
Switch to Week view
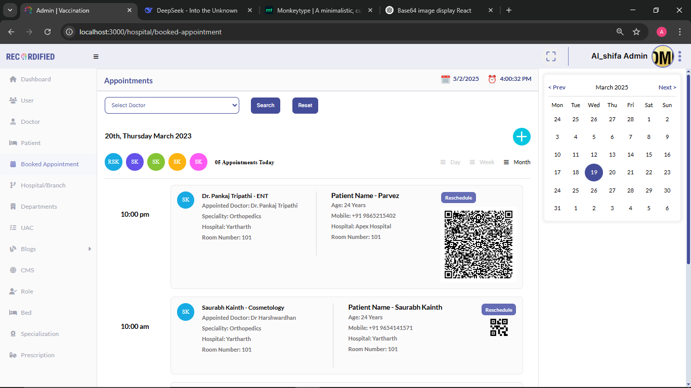[x=482, y=162]
